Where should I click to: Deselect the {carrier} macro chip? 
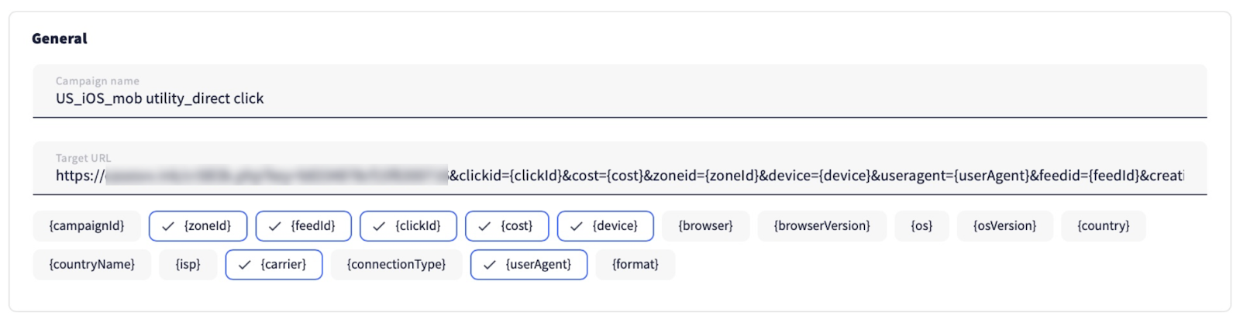274,265
